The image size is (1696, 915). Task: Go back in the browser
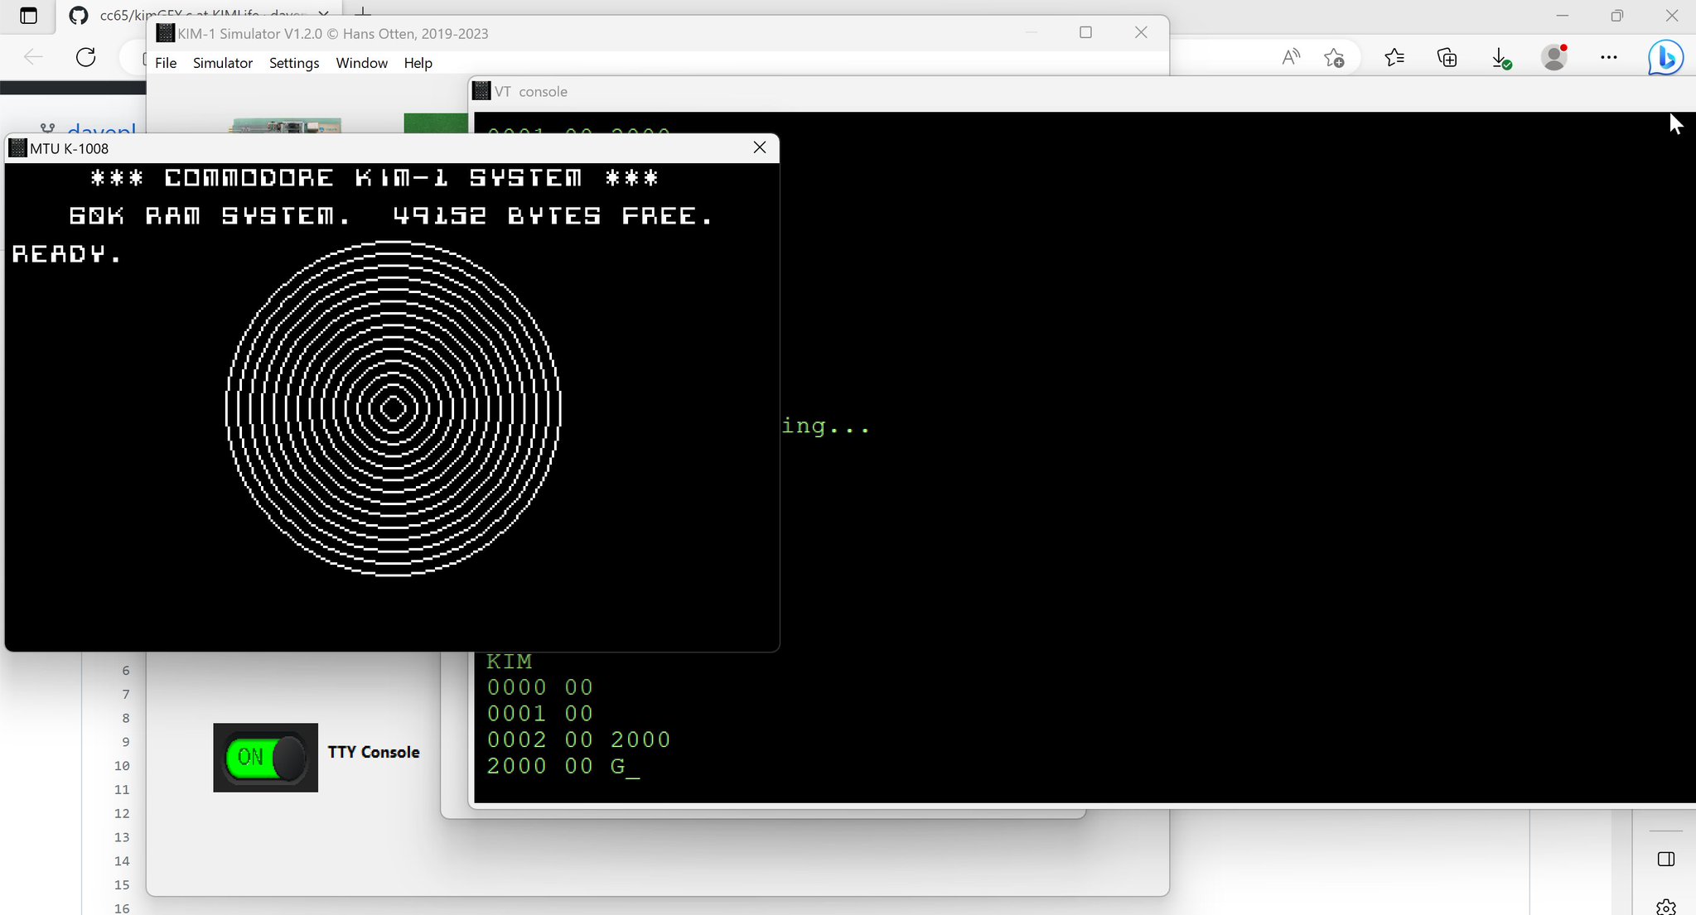coord(33,57)
